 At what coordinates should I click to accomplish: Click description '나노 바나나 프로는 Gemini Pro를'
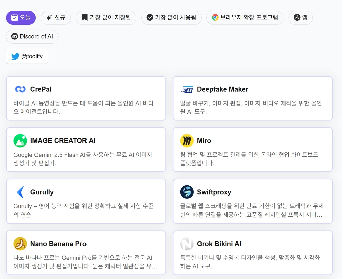55,258
